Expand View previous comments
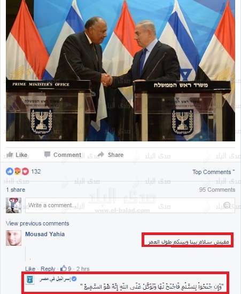The height and width of the screenshot is (294, 241). pos(37,223)
